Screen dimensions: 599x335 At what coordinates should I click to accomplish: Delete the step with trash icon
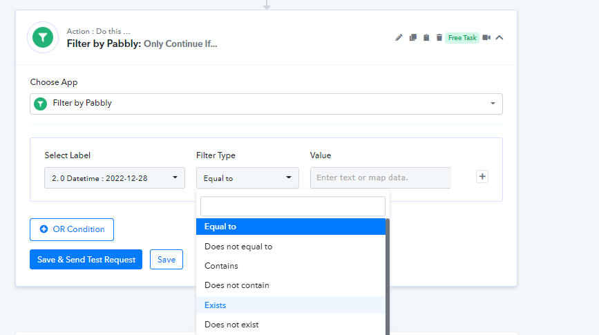click(439, 37)
